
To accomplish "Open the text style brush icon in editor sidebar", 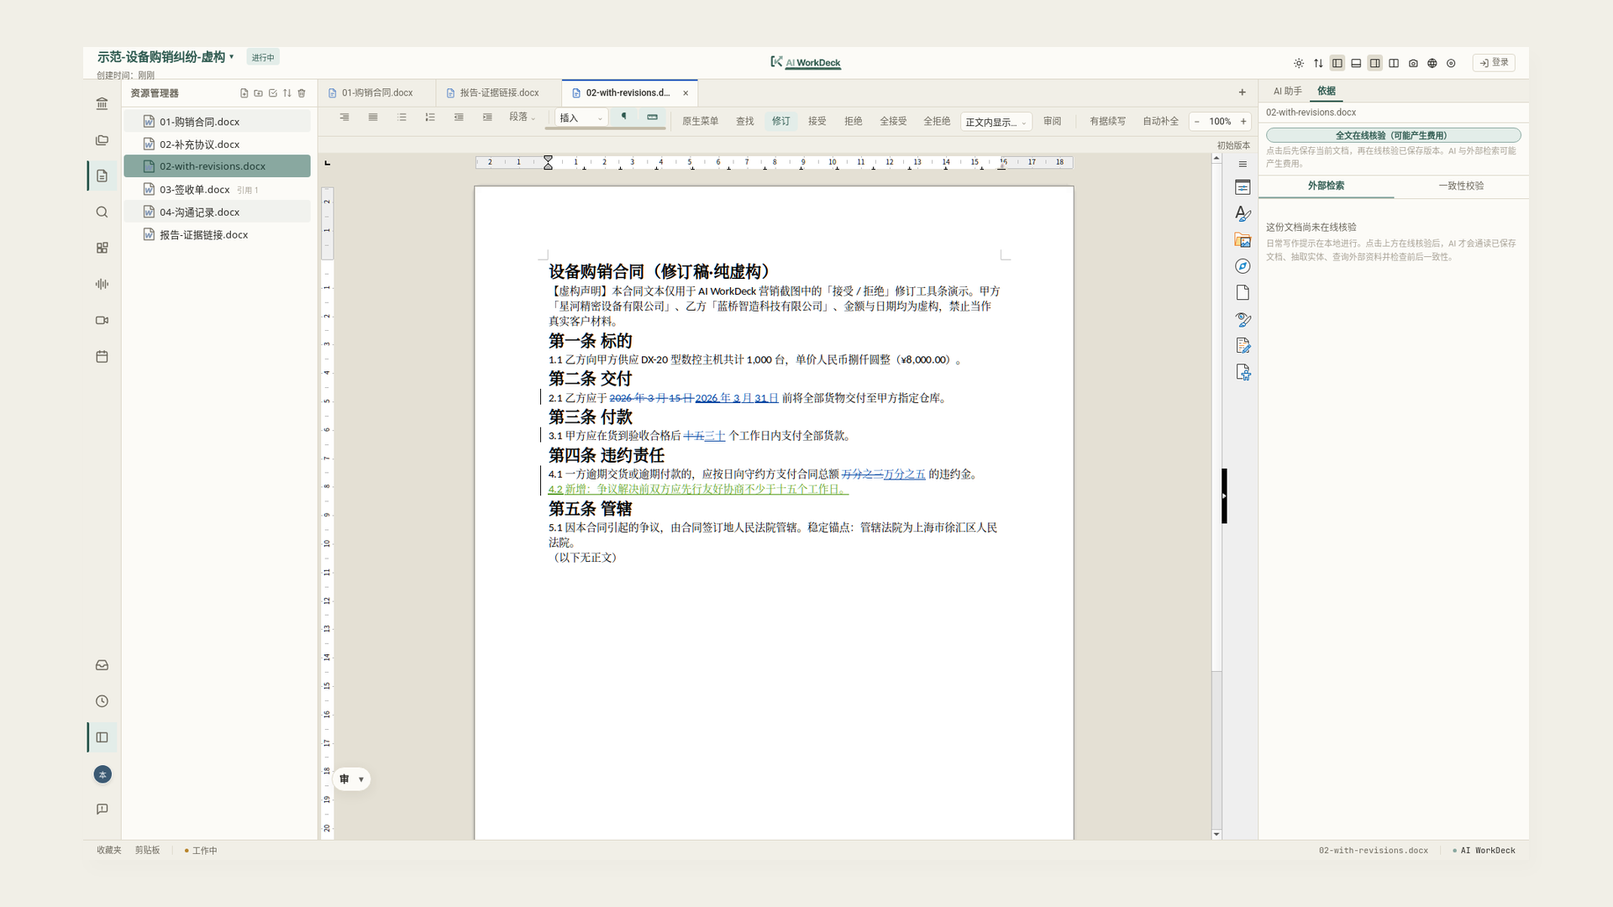I will [1243, 214].
